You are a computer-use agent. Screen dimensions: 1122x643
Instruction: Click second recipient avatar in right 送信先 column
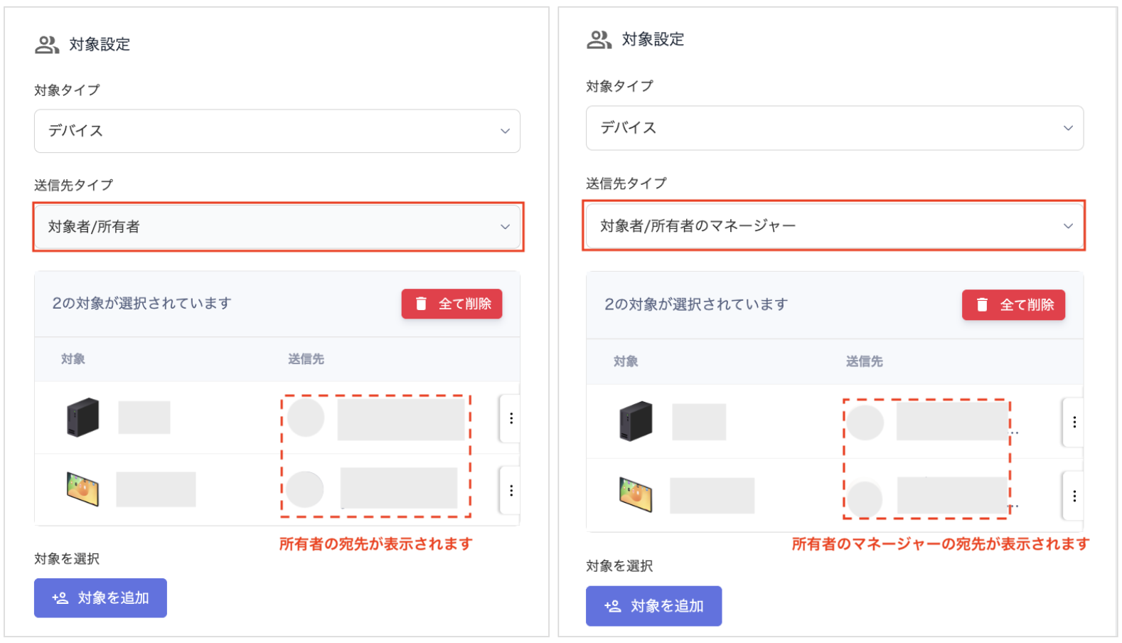(865, 498)
